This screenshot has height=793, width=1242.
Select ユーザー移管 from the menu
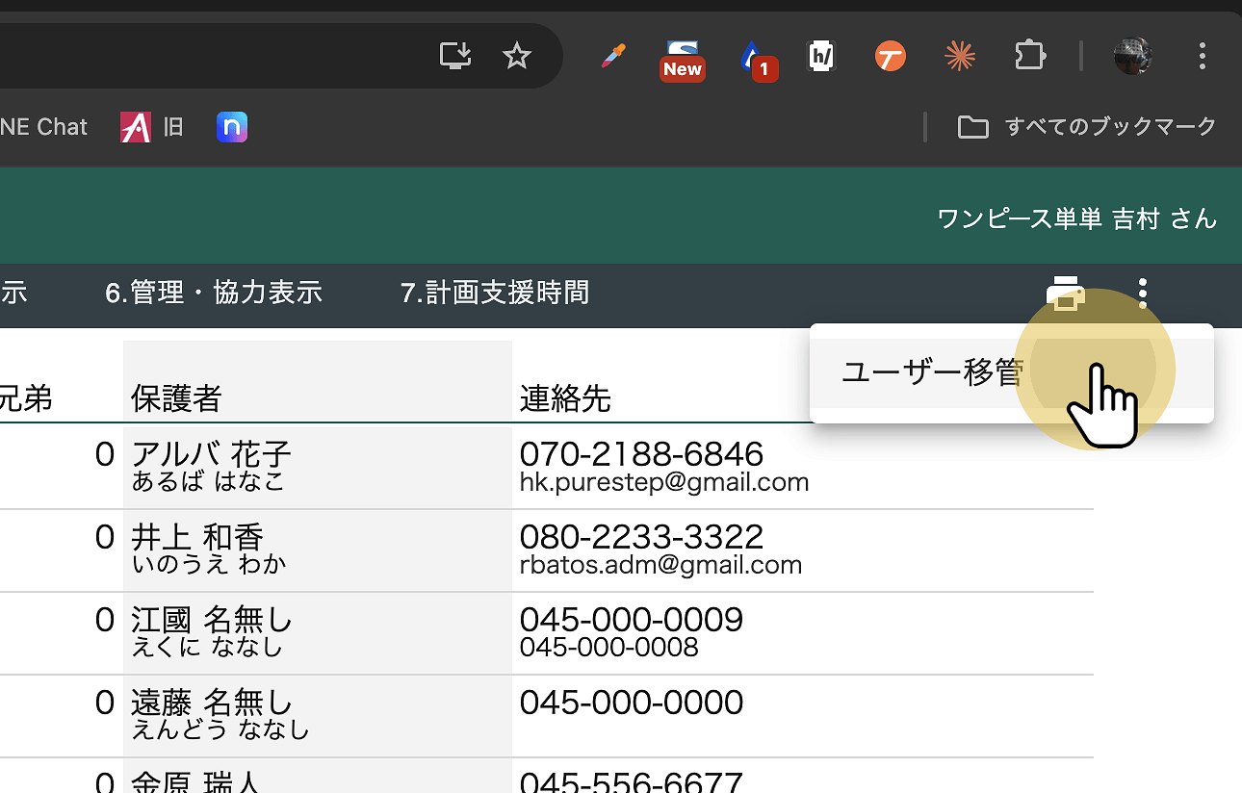point(931,372)
